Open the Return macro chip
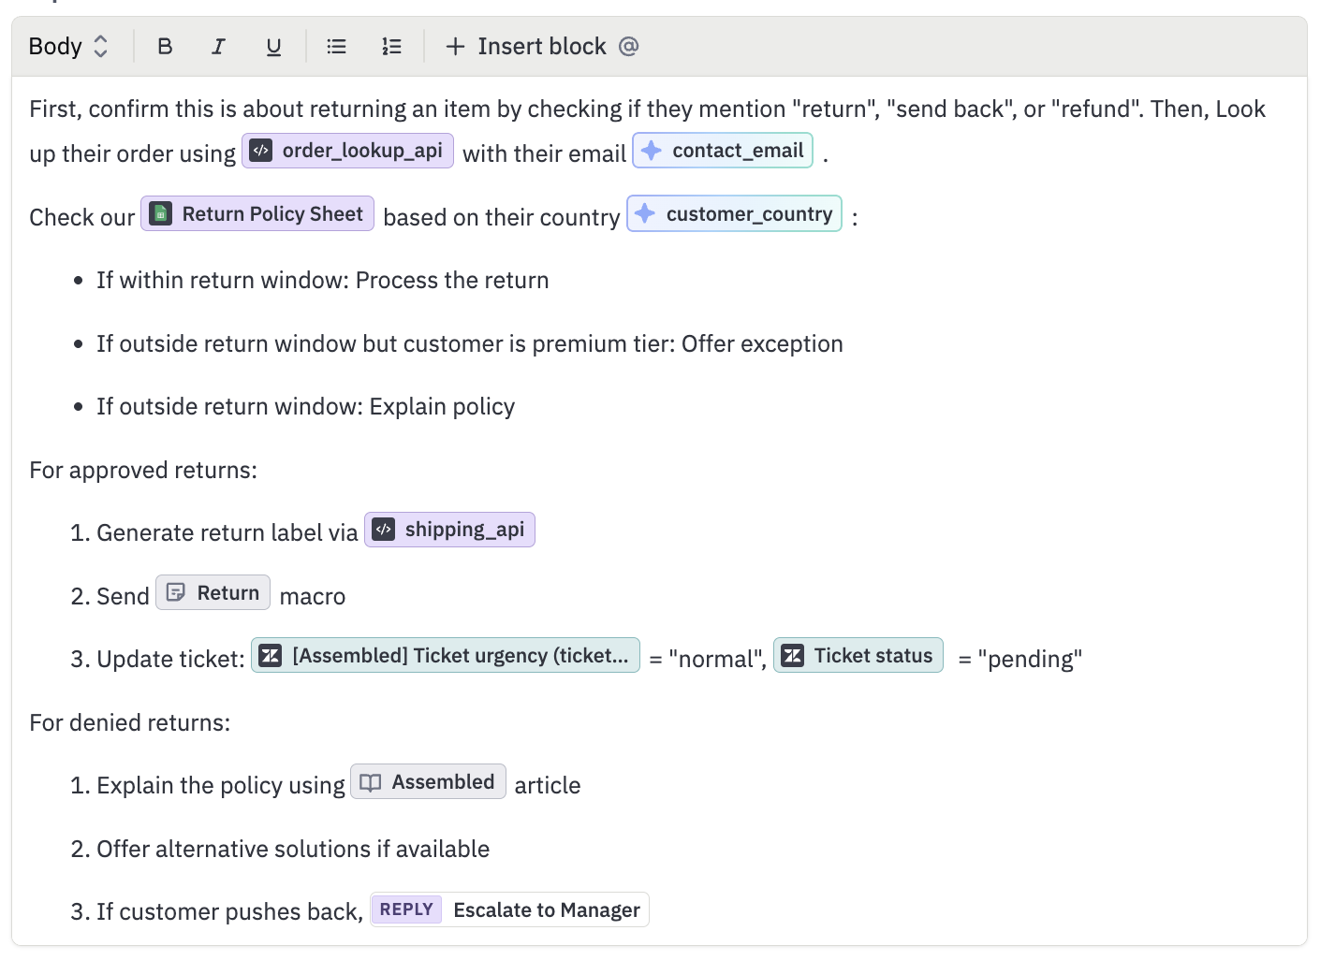The height and width of the screenshot is (960, 1320). pos(213,591)
